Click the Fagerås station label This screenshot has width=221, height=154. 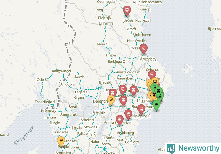(81, 92)
